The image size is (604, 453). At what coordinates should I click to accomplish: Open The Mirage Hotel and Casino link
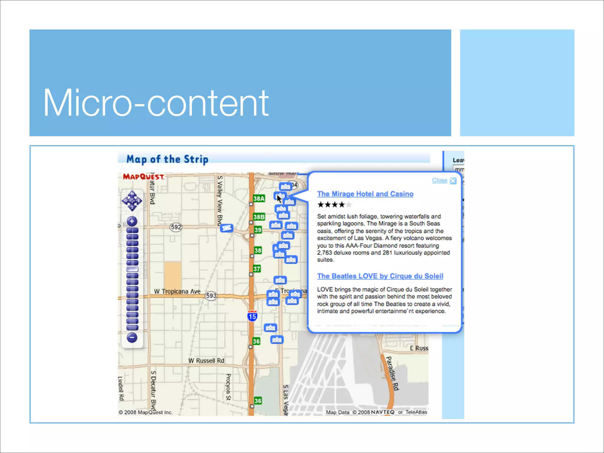[x=365, y=194]
